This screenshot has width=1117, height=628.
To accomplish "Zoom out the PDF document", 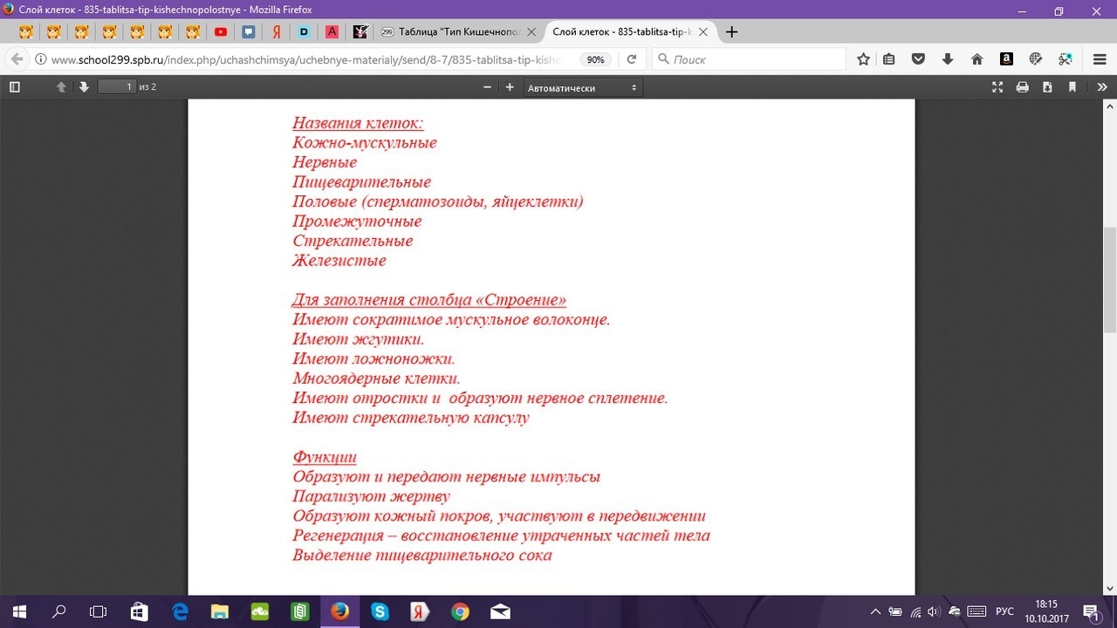I will coord(488,87).
